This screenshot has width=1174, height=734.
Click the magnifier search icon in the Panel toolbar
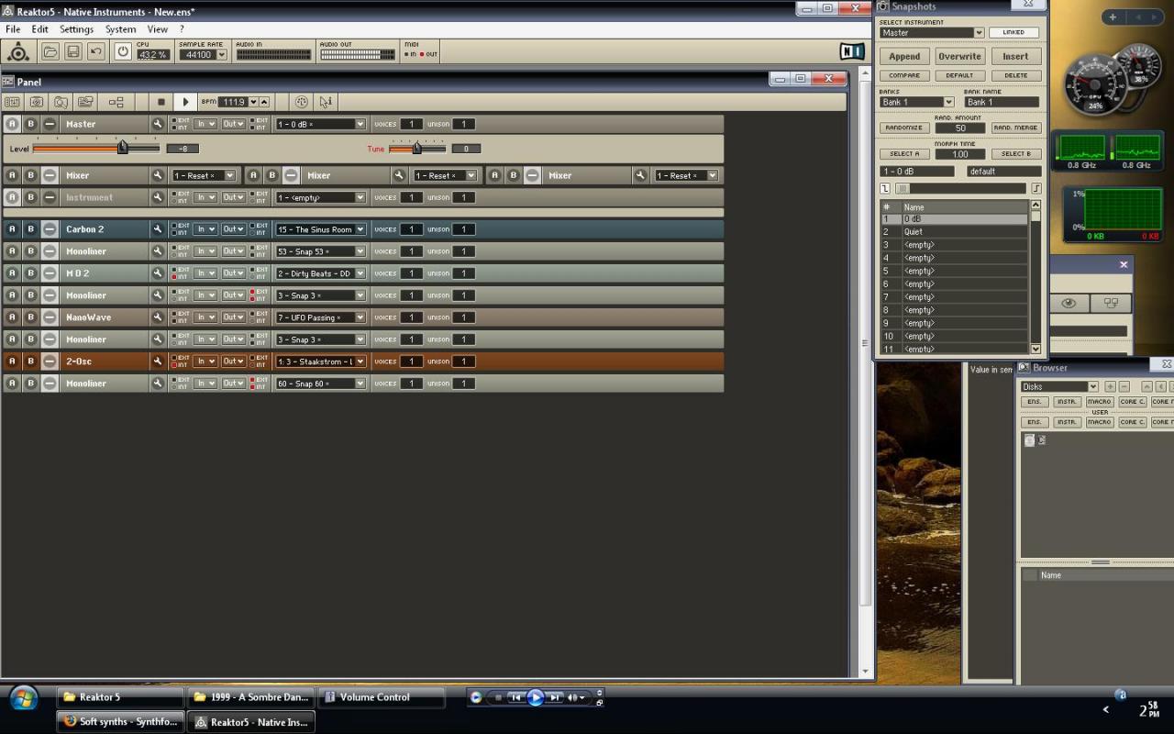[61, 102]
